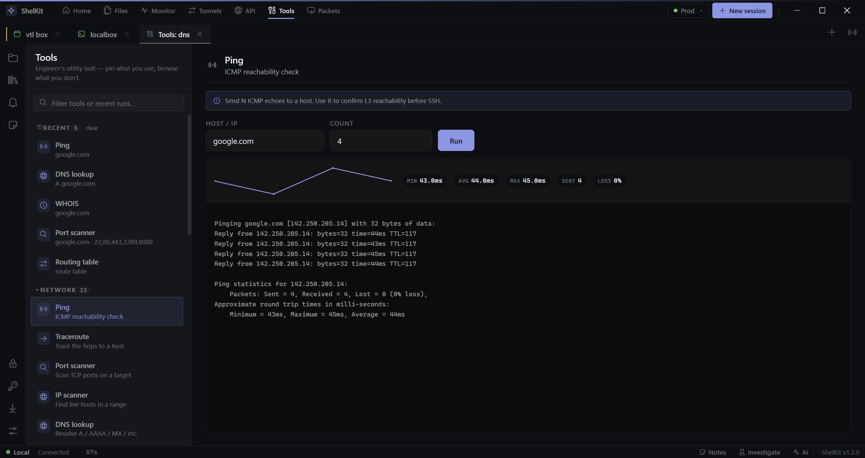Select Traceroute tool
This screenshot has width=865, height=458.
pyautogui.click(x=107, y=341)
